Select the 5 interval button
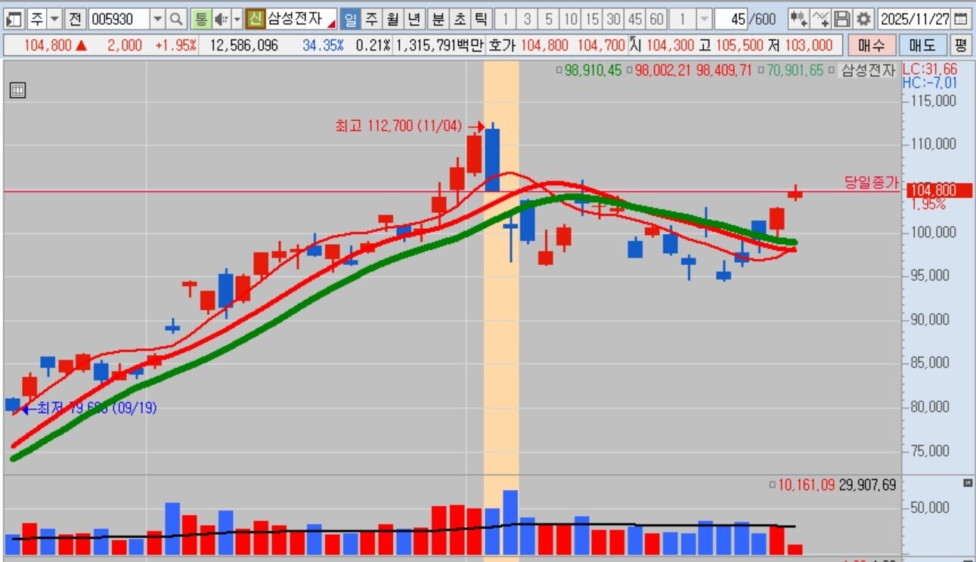This screenshot has width=976, height=562. tap(549, 19)
